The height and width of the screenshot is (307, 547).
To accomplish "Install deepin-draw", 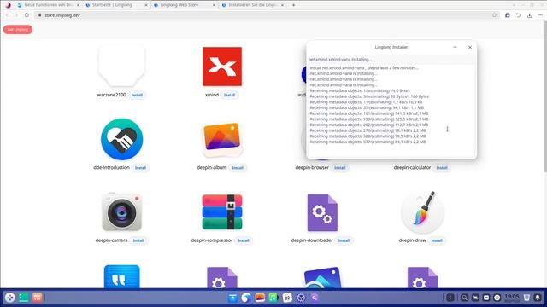I will (x=437, y=240).
